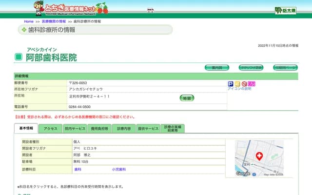Open the 医療機関の情報 breadcrumb link
This screenshot has height=195, width=312.
tap(54, 22)
